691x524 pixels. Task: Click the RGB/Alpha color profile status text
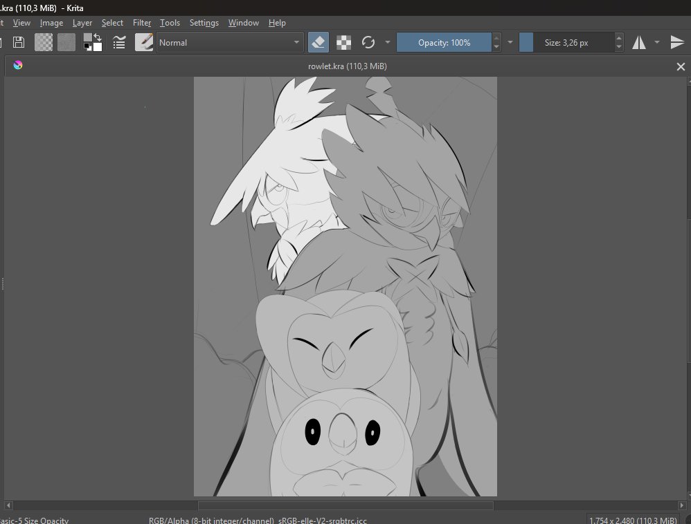click(x=258, y=521)
